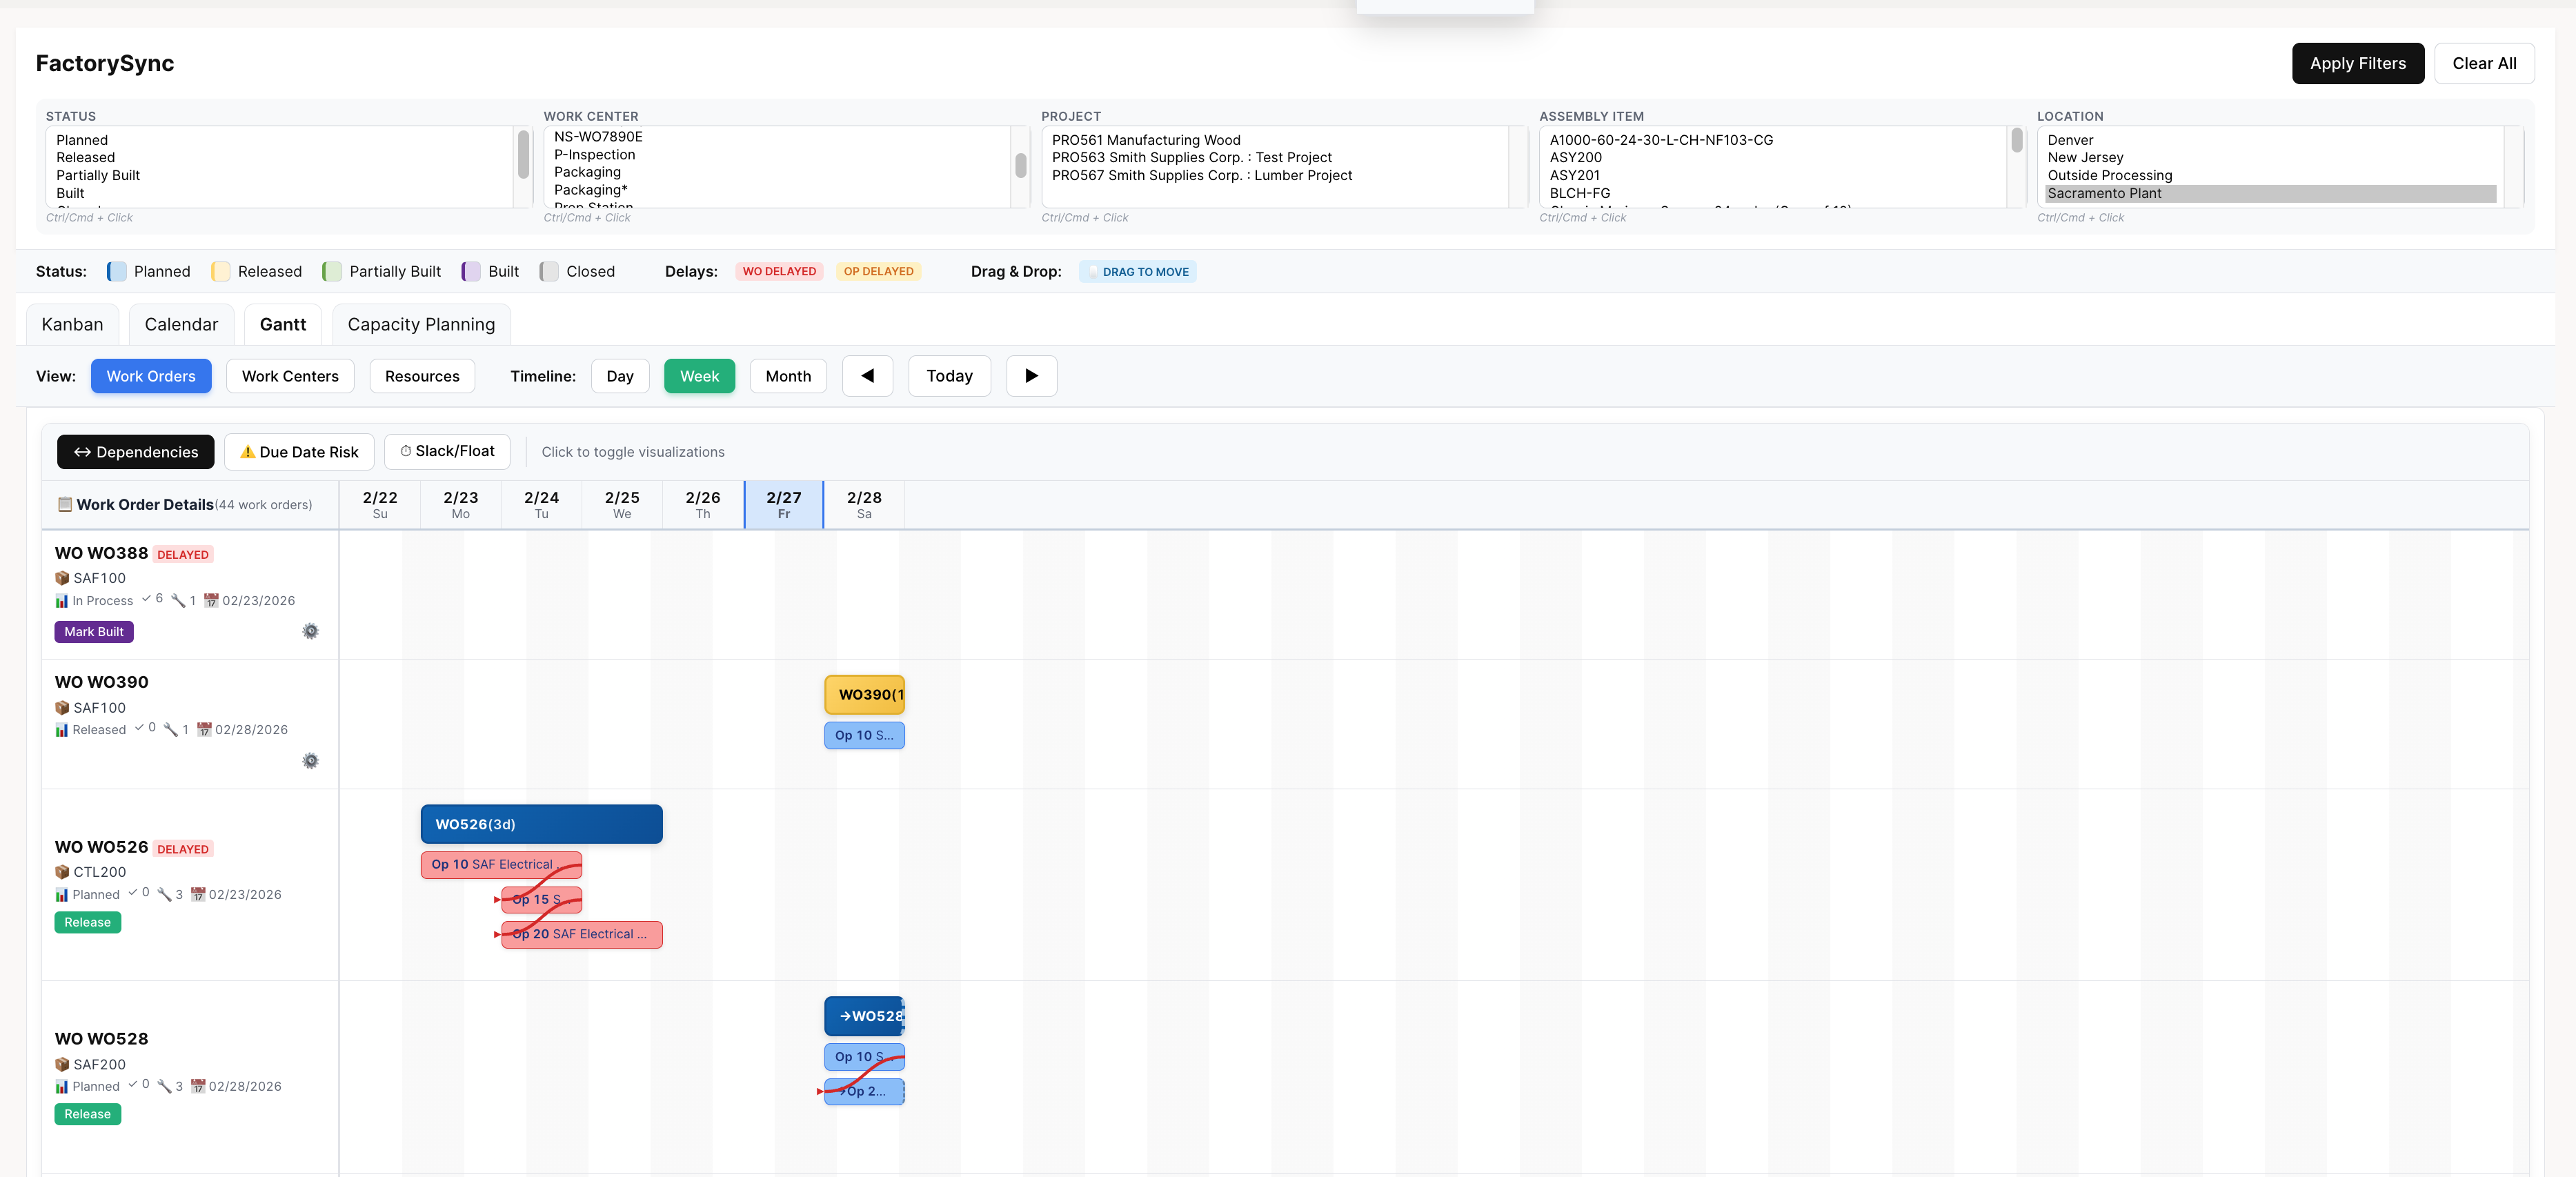2576x1177 pixels.
Task: Toggle the Dependencies visualization
Action: tap(135, 451)
